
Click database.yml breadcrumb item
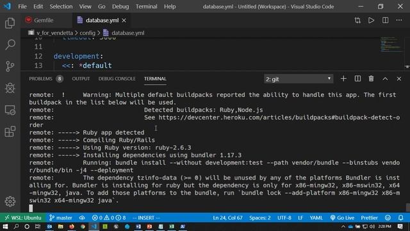128,33
